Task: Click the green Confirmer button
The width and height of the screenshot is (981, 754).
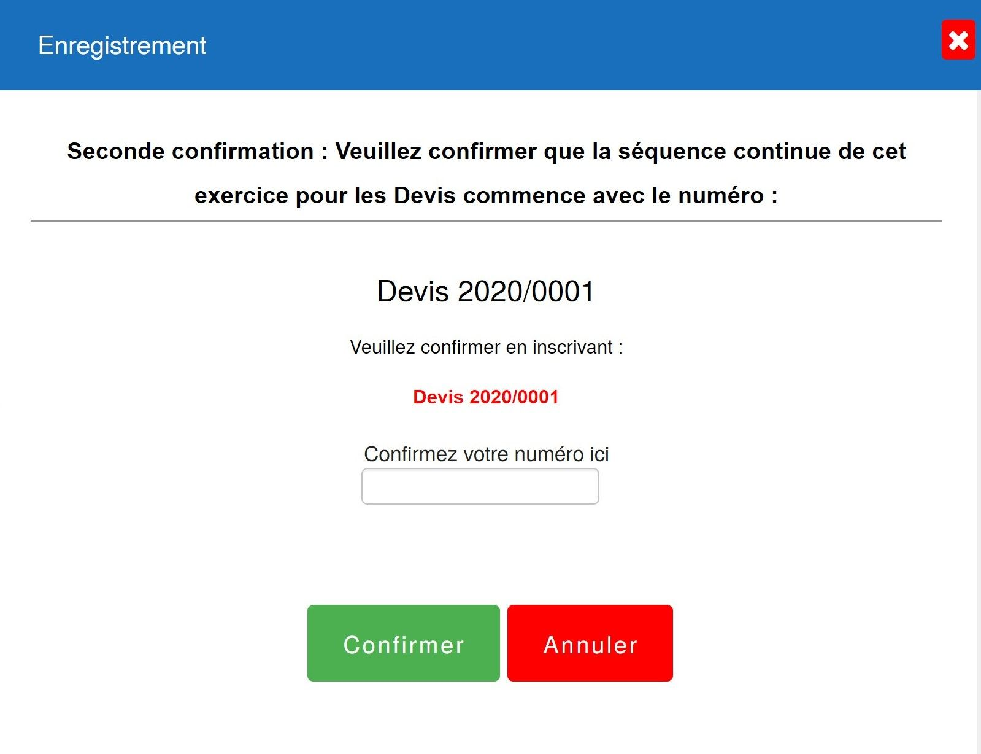Action: click(403, 643)
